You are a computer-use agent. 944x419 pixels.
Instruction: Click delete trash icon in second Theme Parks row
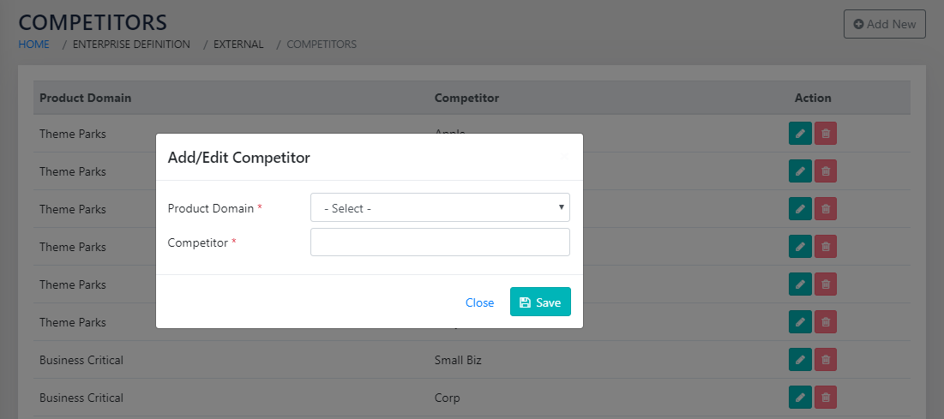click(826, 171)
